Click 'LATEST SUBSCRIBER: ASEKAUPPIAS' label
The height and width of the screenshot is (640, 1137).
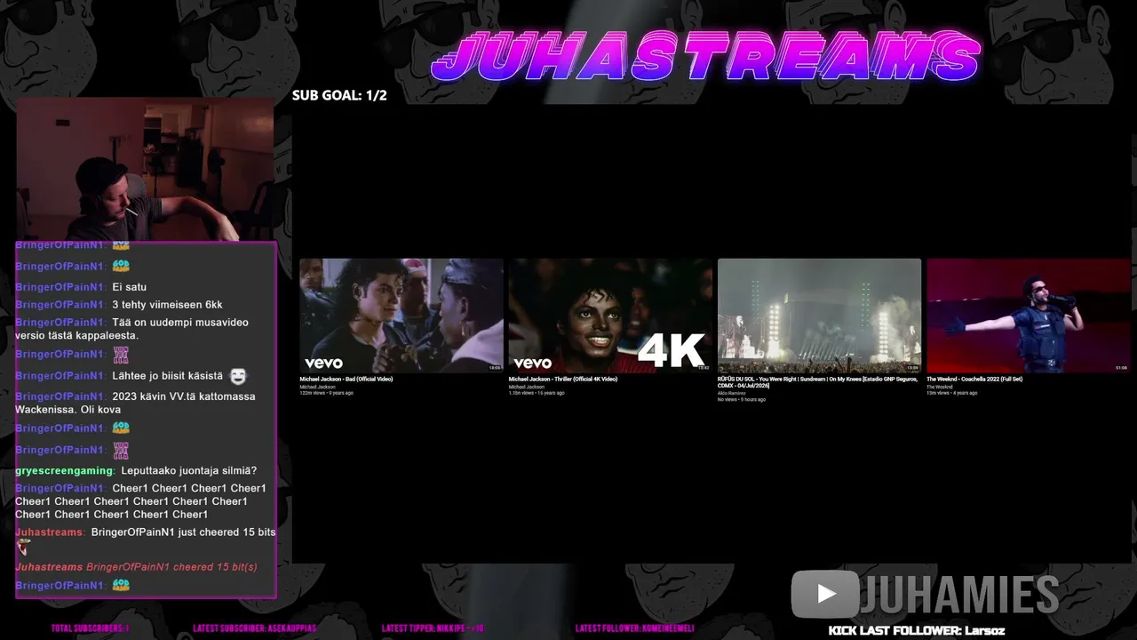254,628
